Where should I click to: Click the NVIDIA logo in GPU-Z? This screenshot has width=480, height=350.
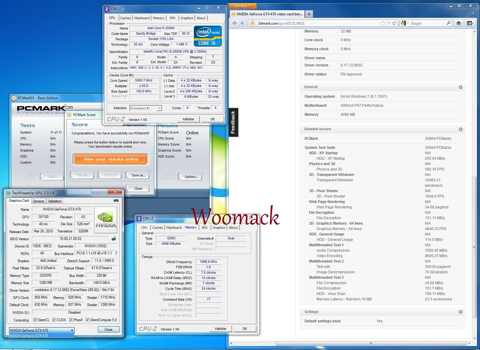[x=105, y=220]
